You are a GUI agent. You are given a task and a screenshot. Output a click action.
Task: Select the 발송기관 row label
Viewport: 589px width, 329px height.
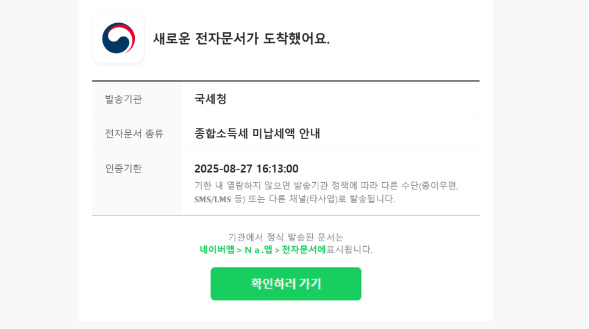[x=123, y=99]
